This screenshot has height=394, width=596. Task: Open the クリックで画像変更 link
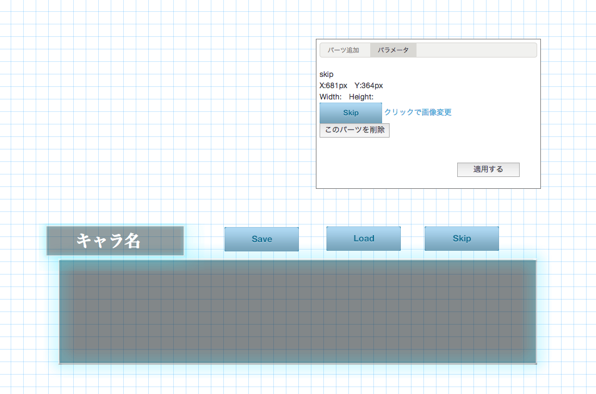click(417, 113)
